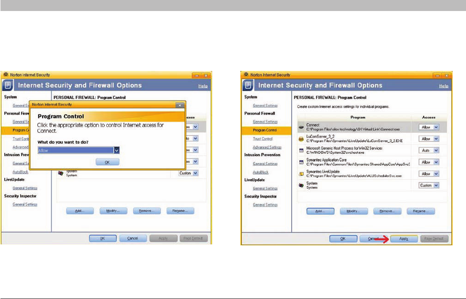Screen dimensions: 466x299
Task: Confirm the Program Control dialog with OK
Action: [107, 162]
